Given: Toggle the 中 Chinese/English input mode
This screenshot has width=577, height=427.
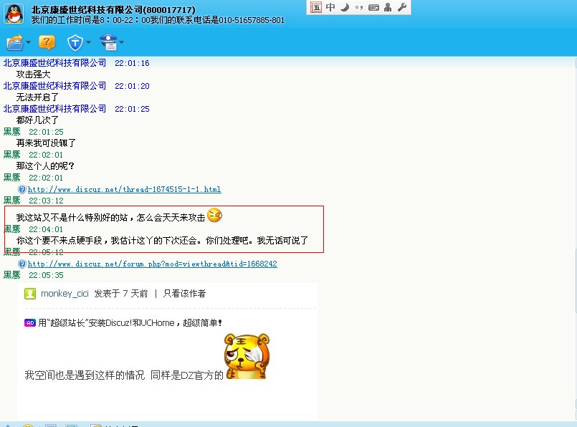Looking at the screenshot, I should pyautogui.click(x=330, y=7).
